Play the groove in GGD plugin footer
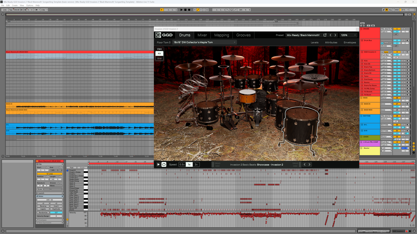The width and height of the screenshot is (417, 234). click(158, 164)
